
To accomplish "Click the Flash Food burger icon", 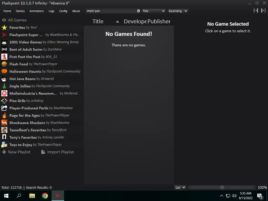I will [x=4, y=64].
